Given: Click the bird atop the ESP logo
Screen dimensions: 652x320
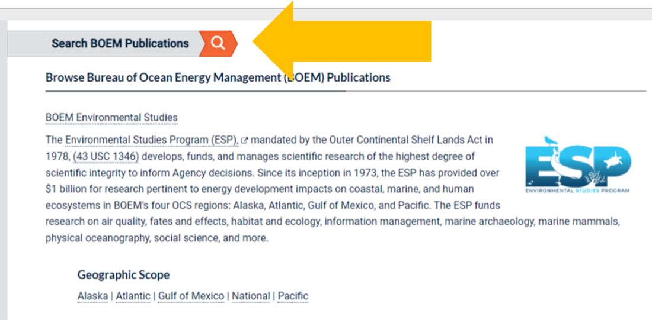Looking at the screenshot, I should [549, 140].
